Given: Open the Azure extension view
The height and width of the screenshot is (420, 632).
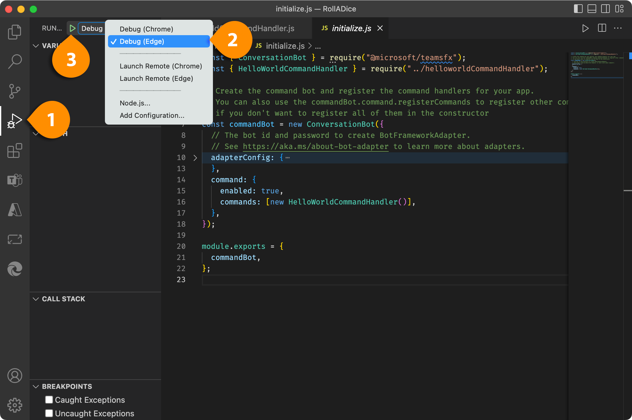Looking at the screenshot, I should 15,210.
